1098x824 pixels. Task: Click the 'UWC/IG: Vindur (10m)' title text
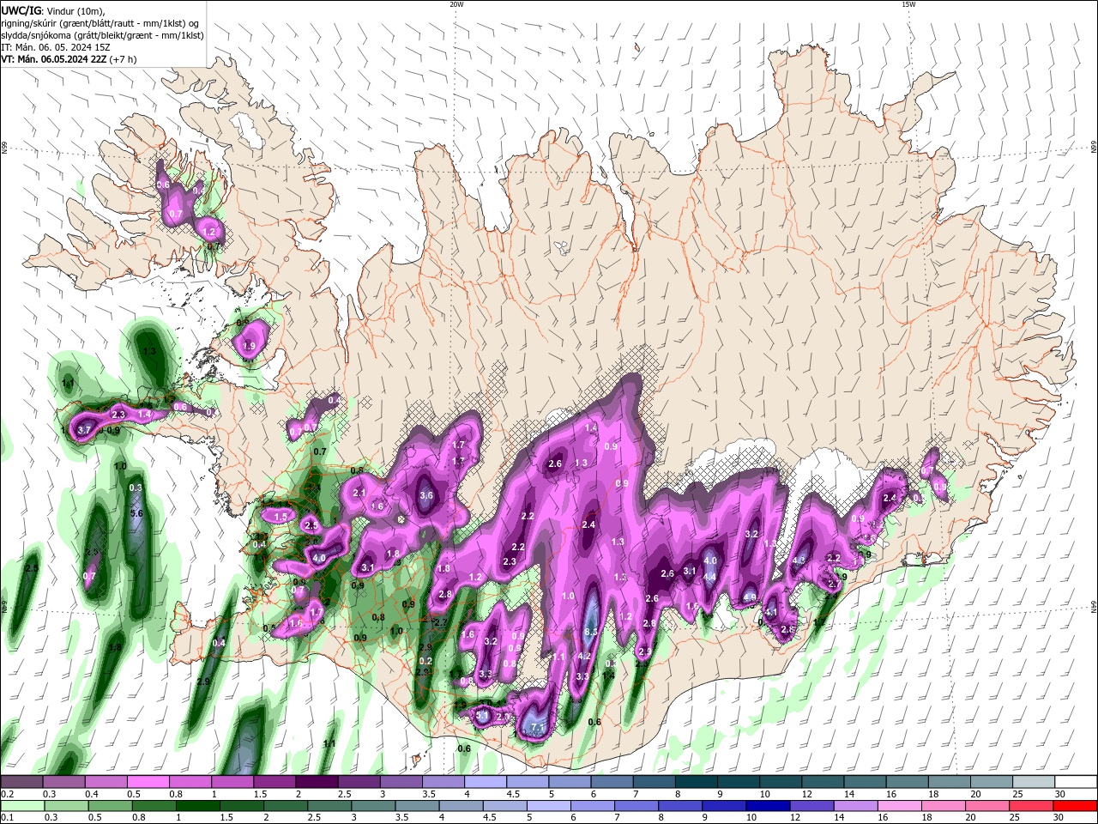53,10
